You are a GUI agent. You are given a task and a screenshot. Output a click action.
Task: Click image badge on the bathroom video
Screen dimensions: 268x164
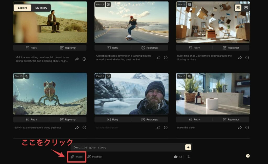(x=189, y=76)
